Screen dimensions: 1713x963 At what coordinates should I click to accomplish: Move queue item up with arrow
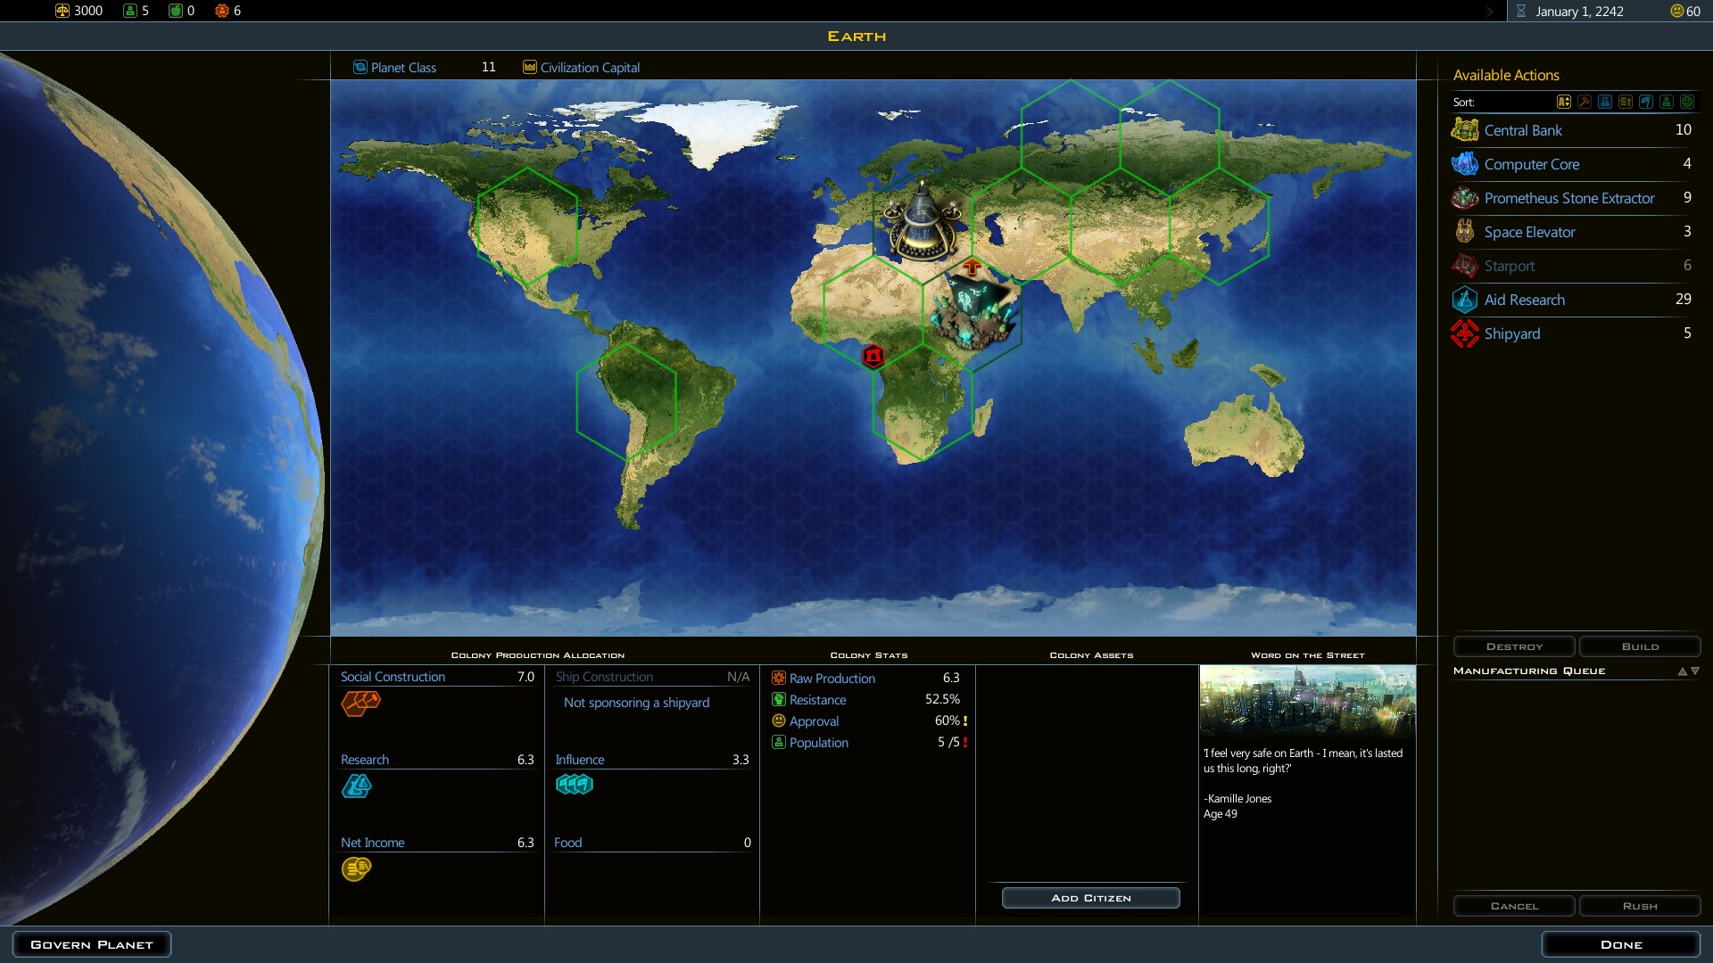coord(1683,671)
